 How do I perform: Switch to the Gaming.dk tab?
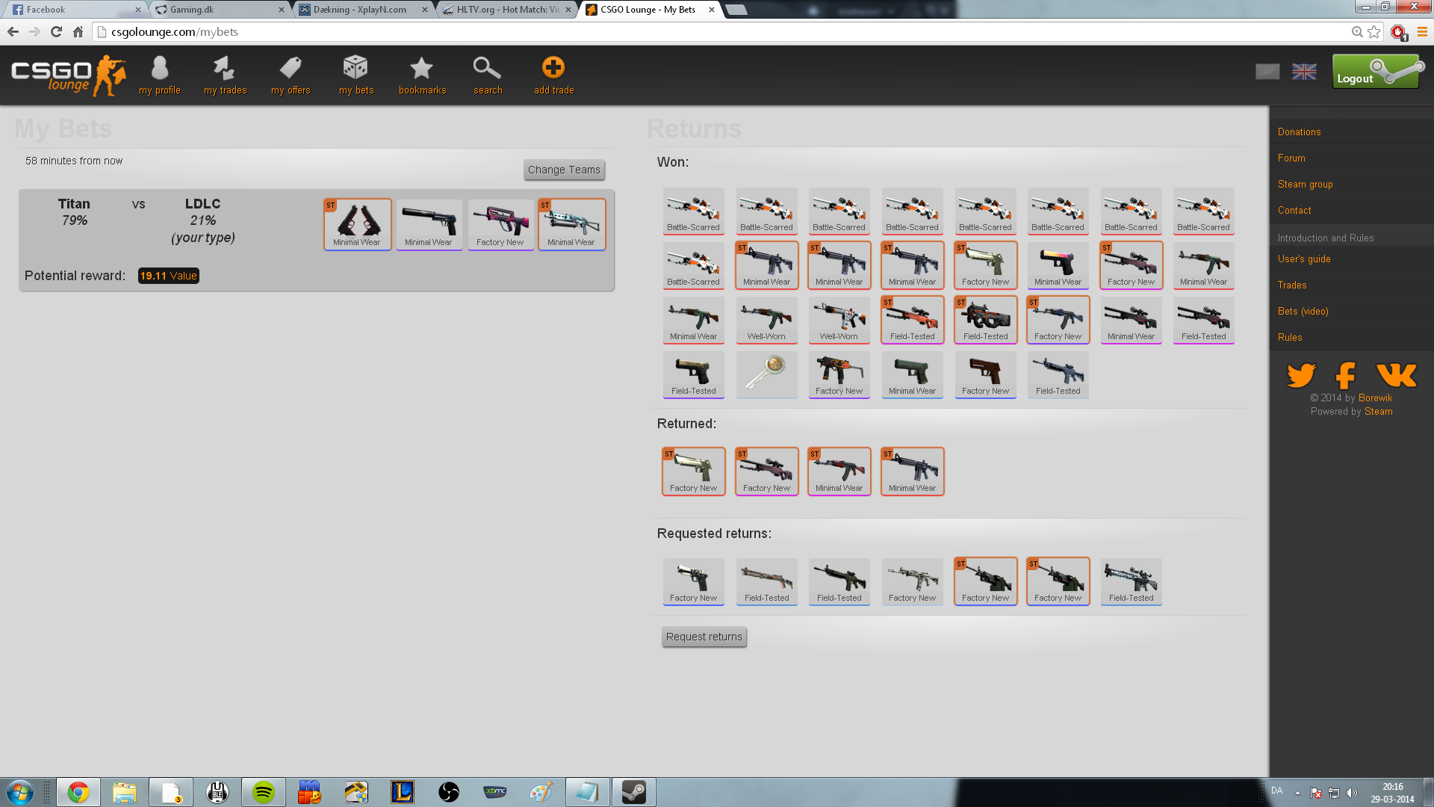click(220, 10)
